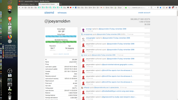Click the Firefox forward arrow
Viewport: 178px width, 100px height.
coord(23,7)
